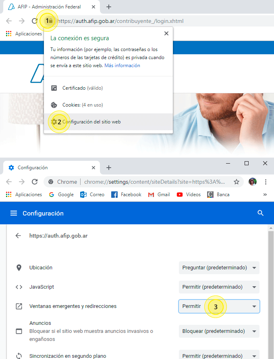Bookmark page with the star icon

[x=237, y=182]
